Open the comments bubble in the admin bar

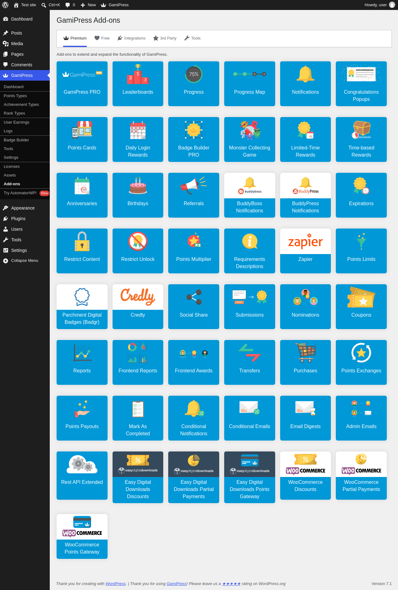coord(70,5)
